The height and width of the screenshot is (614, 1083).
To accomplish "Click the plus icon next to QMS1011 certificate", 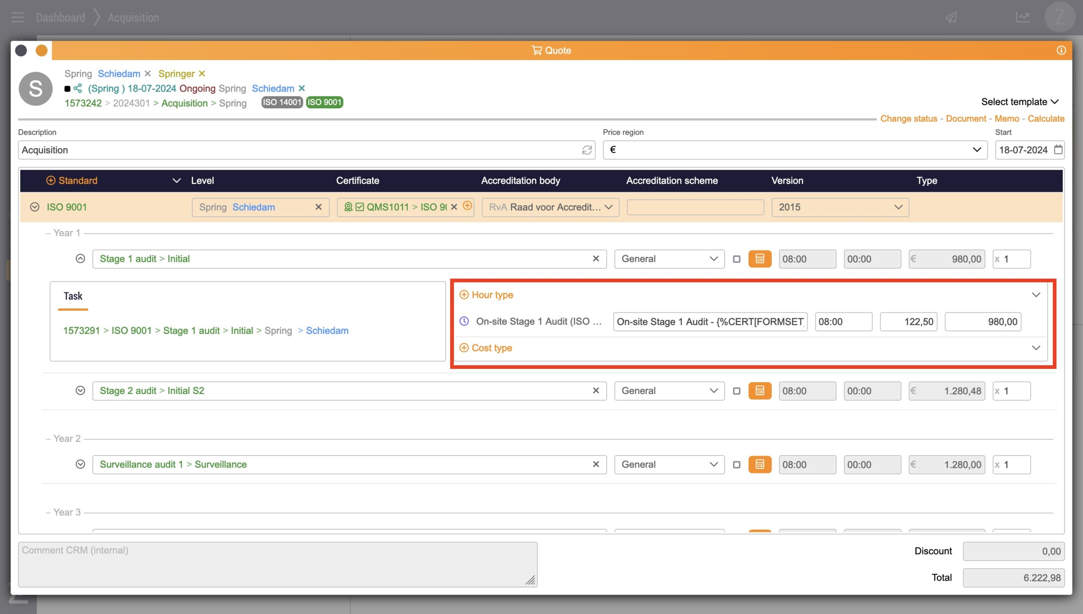I will click(x=467, y=206).
